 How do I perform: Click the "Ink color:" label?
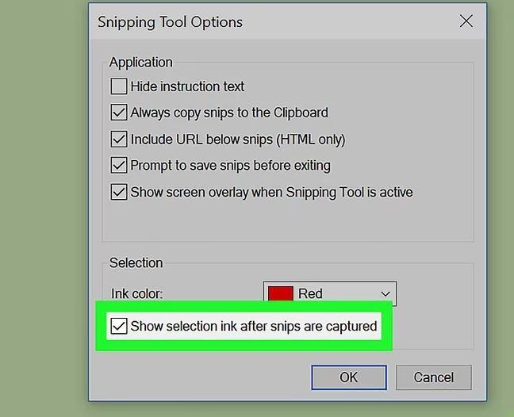[137, 293]
